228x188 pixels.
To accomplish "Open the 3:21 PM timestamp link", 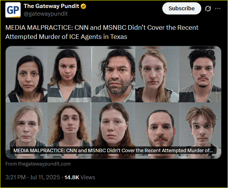I will [15, 177].
